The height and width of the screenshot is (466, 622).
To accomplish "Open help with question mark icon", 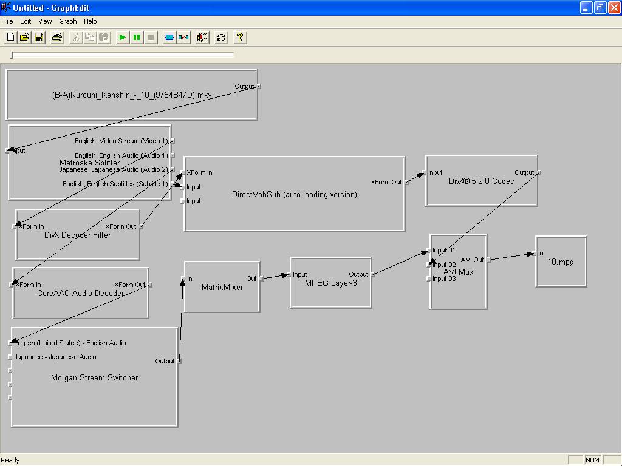I will (239, 37).
